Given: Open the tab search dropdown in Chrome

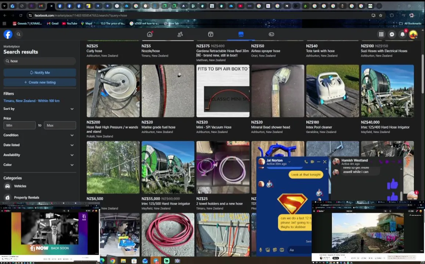Looking at the screenshot, I should pyautogui.click(x=4, y=5).
